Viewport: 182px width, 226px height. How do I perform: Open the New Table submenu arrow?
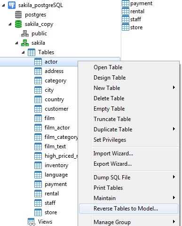174,88
